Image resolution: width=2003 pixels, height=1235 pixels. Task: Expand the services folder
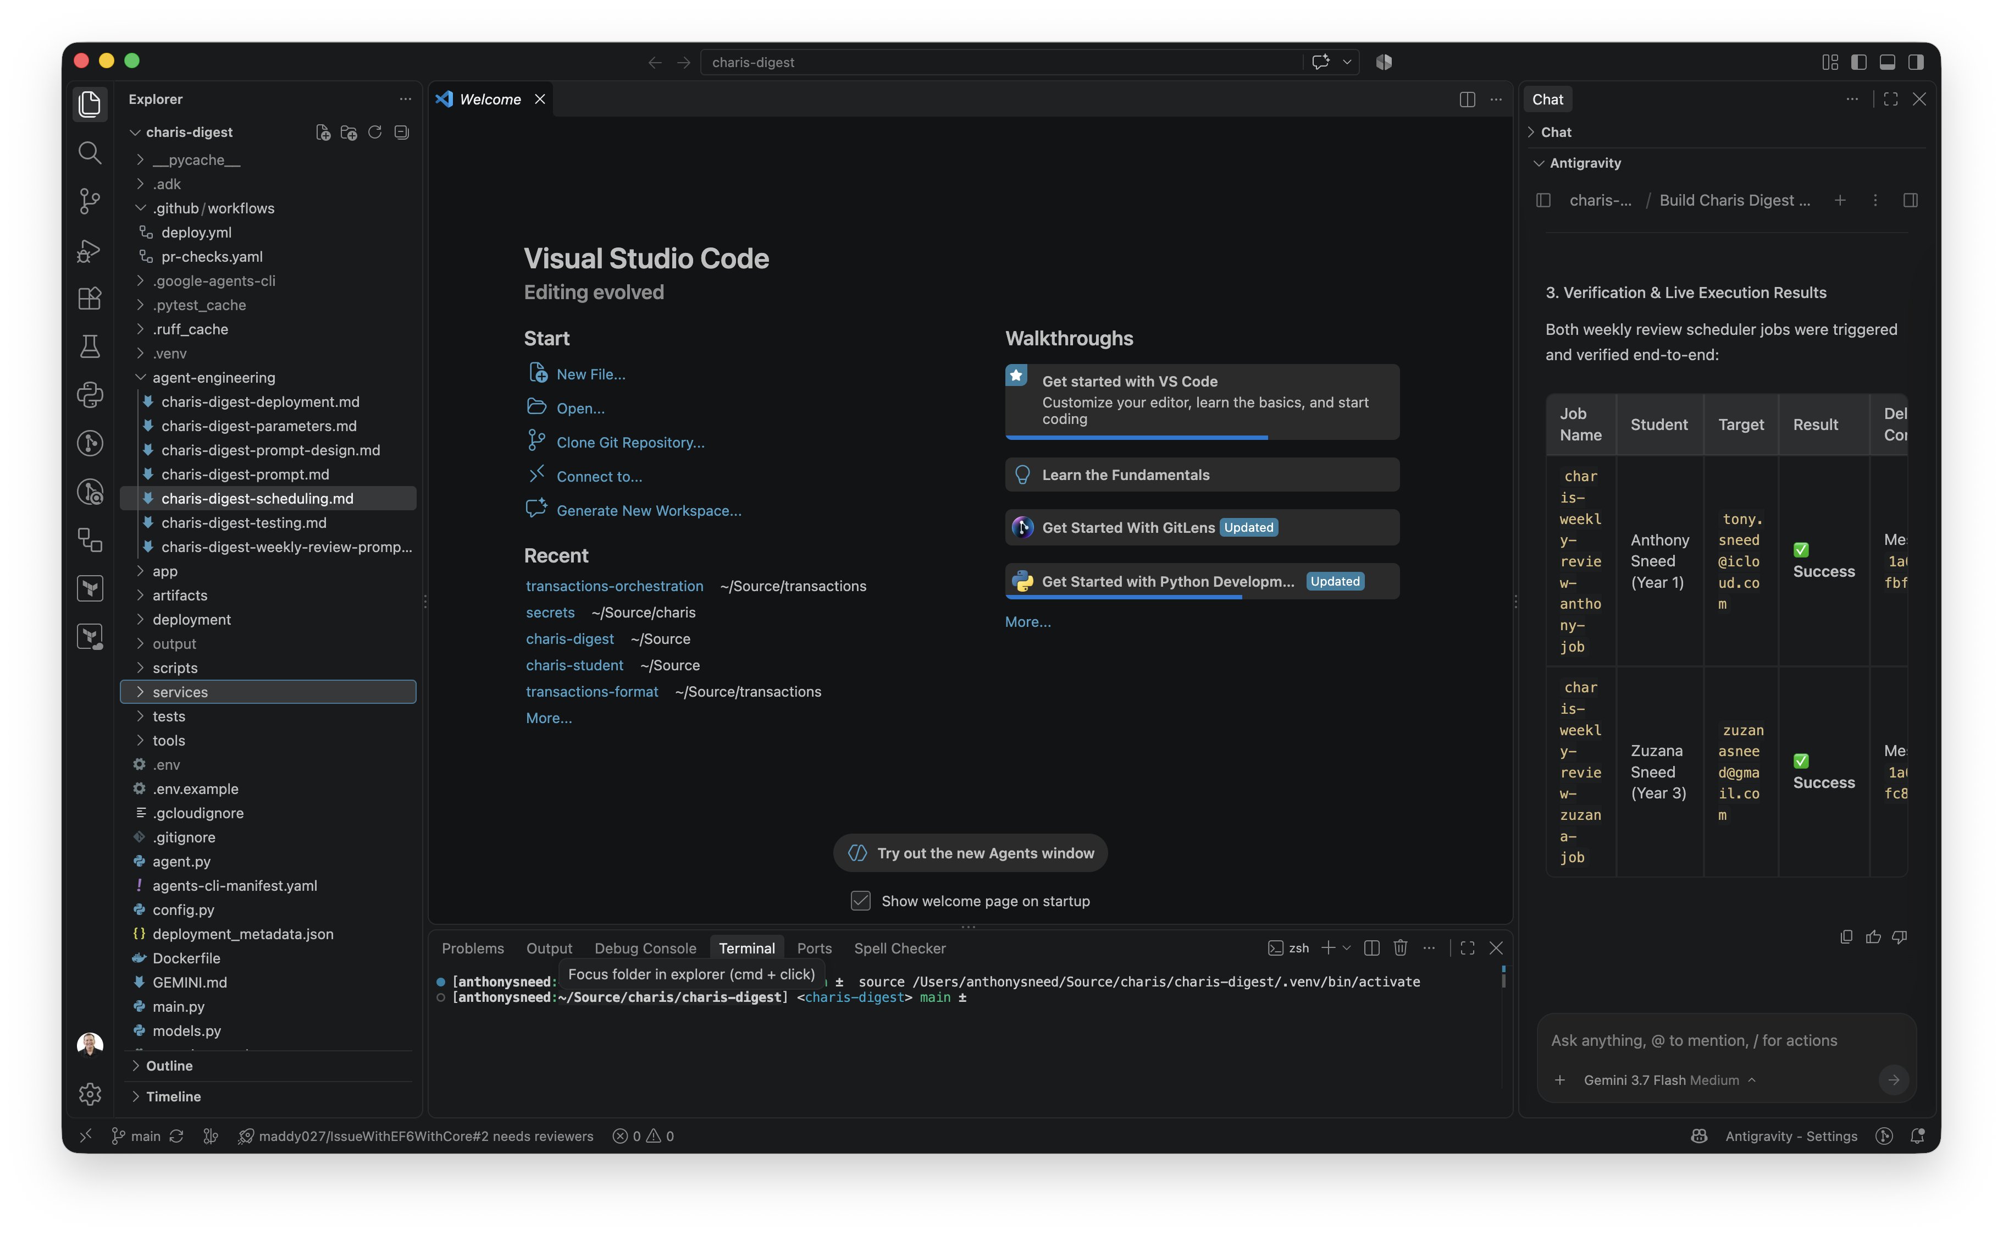[x=268, y=692]
